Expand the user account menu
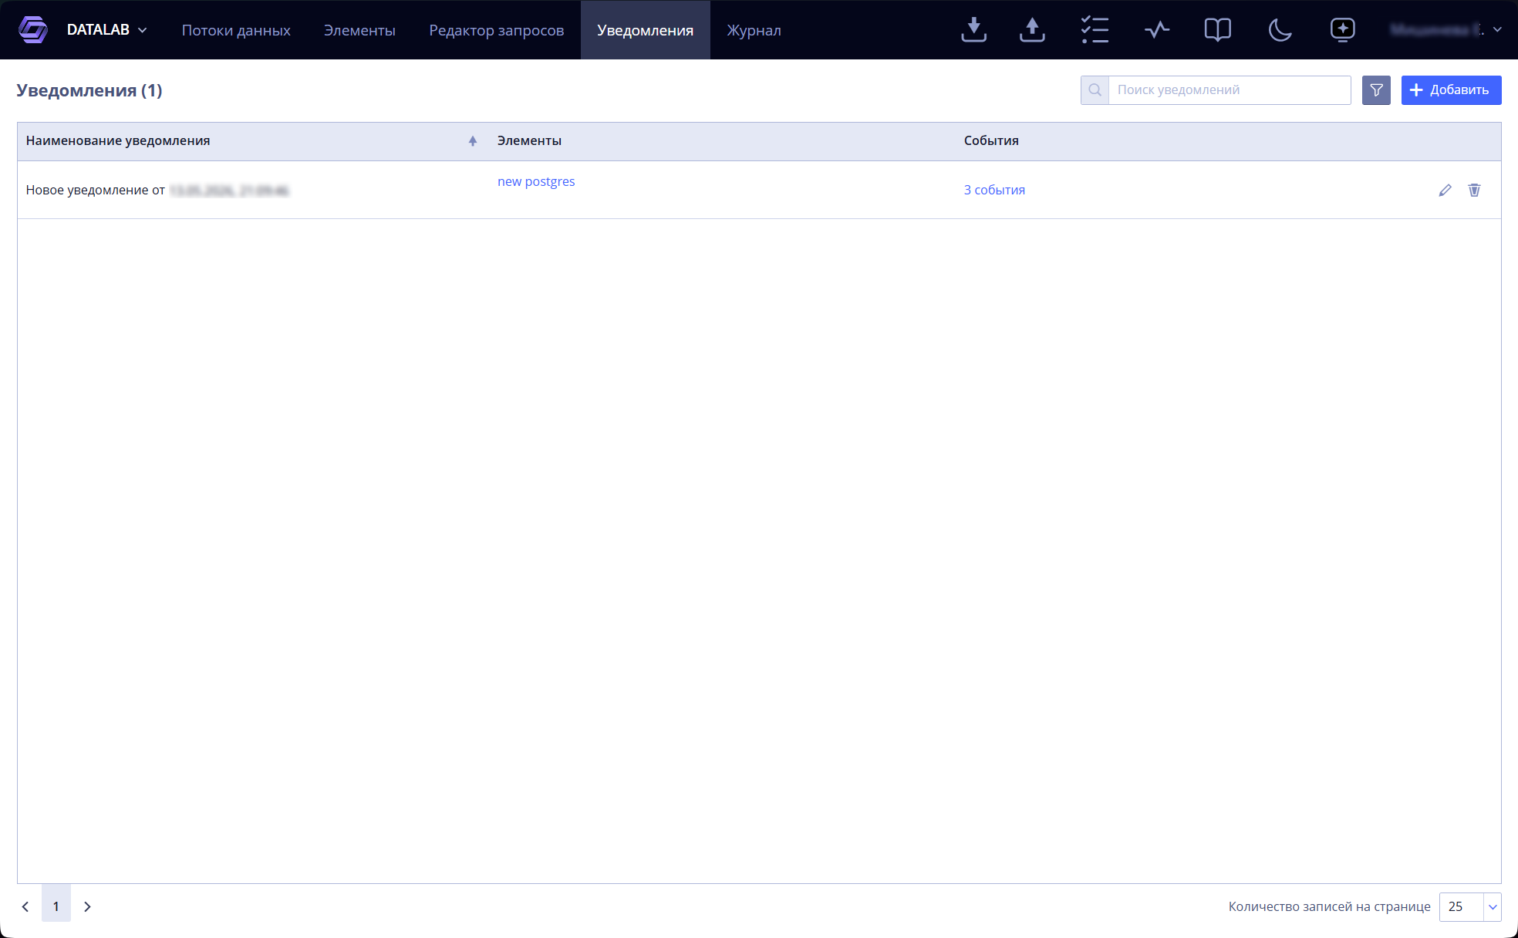 pos(1445,30)
